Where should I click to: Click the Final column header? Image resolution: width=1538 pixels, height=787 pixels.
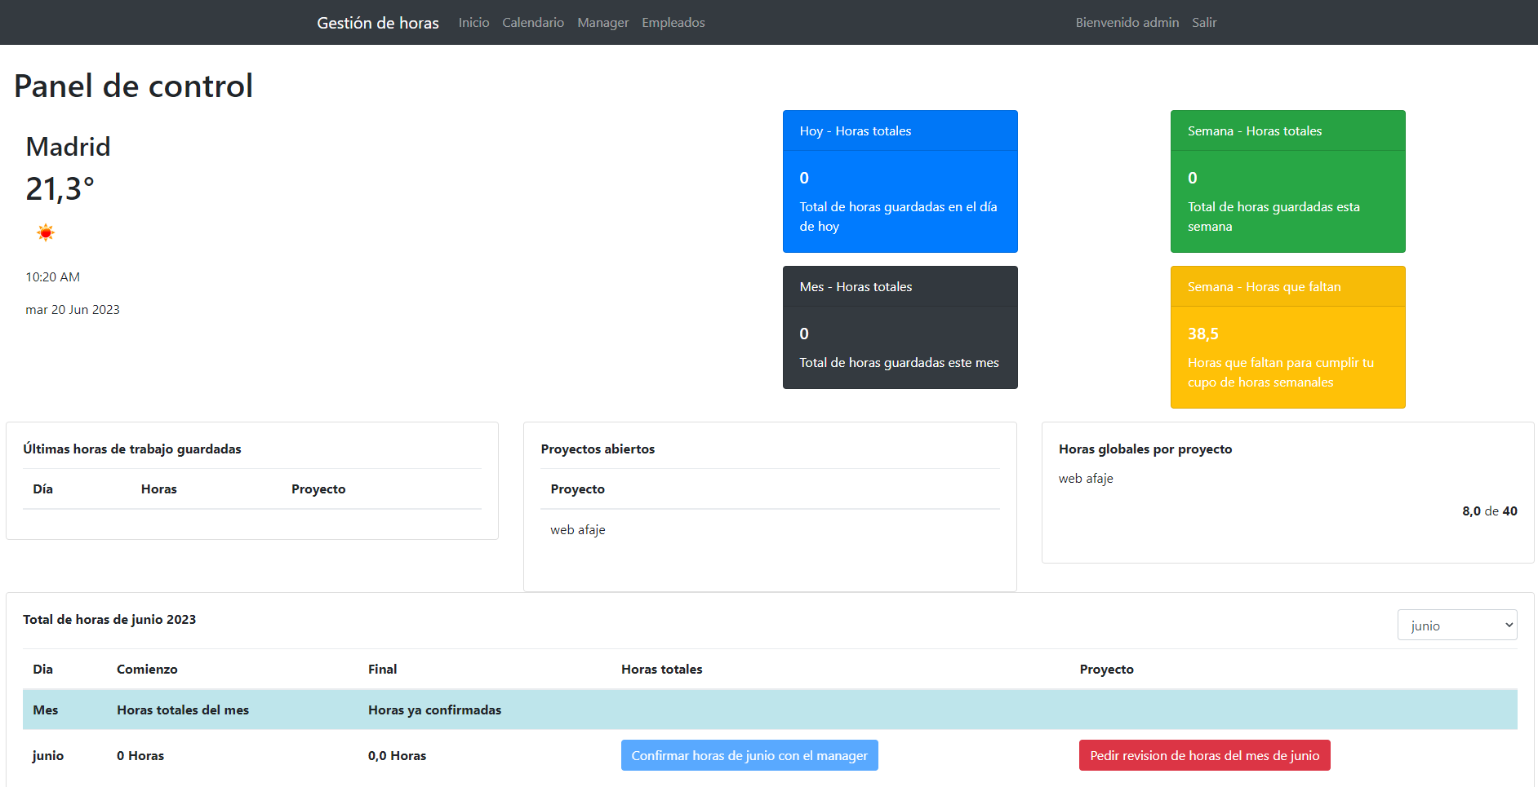382,670
